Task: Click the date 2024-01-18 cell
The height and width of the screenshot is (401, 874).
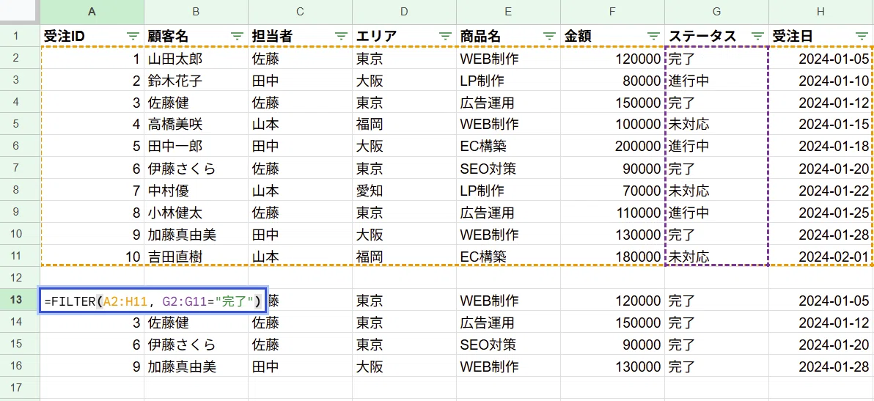Action: tap(821, 147)
